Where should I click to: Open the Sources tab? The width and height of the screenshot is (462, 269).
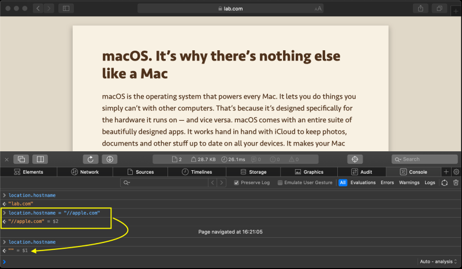point(140,172)
